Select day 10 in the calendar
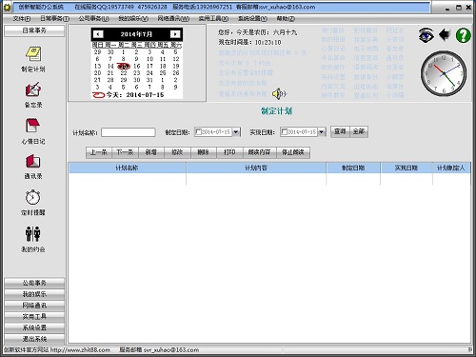476x357 pixels. [x=149, y=59]
